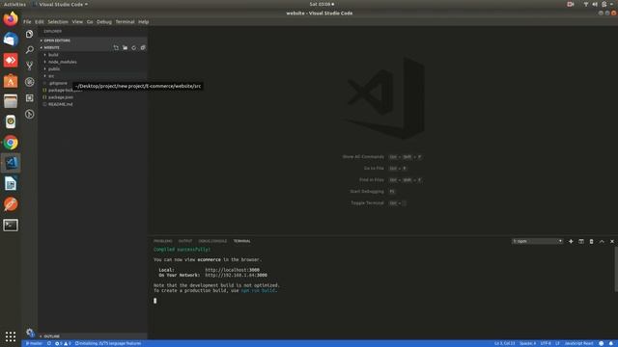Viewport: 618px width, 347px height.
Task: Launch Google Chrome from Ubuntu dock
Action: 11,143
